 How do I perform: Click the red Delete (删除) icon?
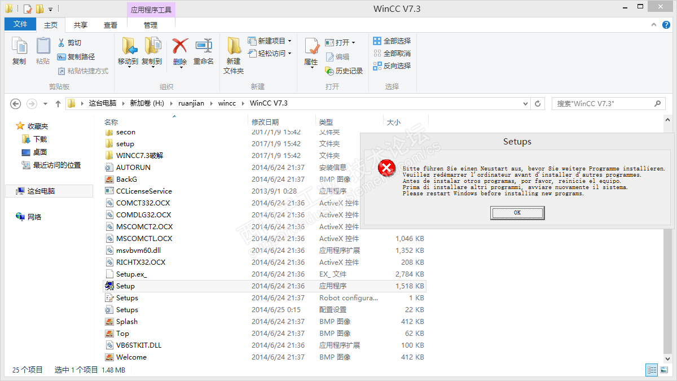click(180, 46)
